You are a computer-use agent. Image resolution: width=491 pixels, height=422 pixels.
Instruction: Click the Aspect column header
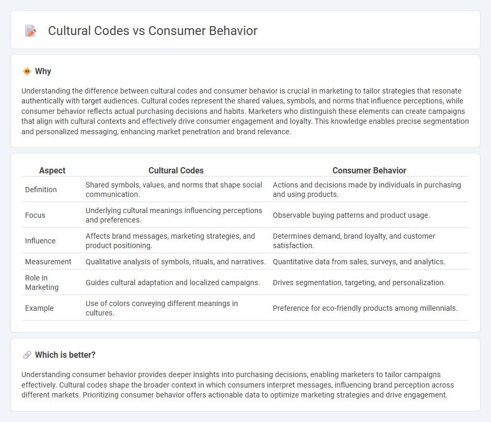tap(52, 170)
